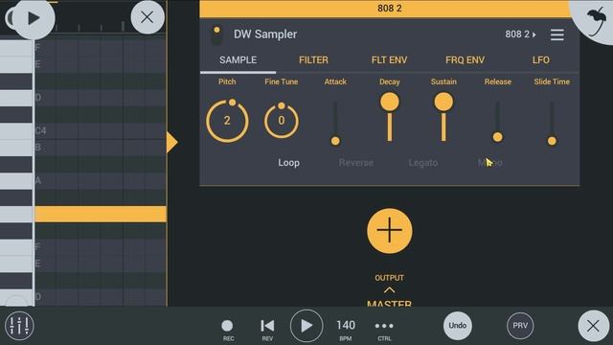This screenshot has height=345, width=613.
Task: Click the Attack slider handle
Action: 335,141
